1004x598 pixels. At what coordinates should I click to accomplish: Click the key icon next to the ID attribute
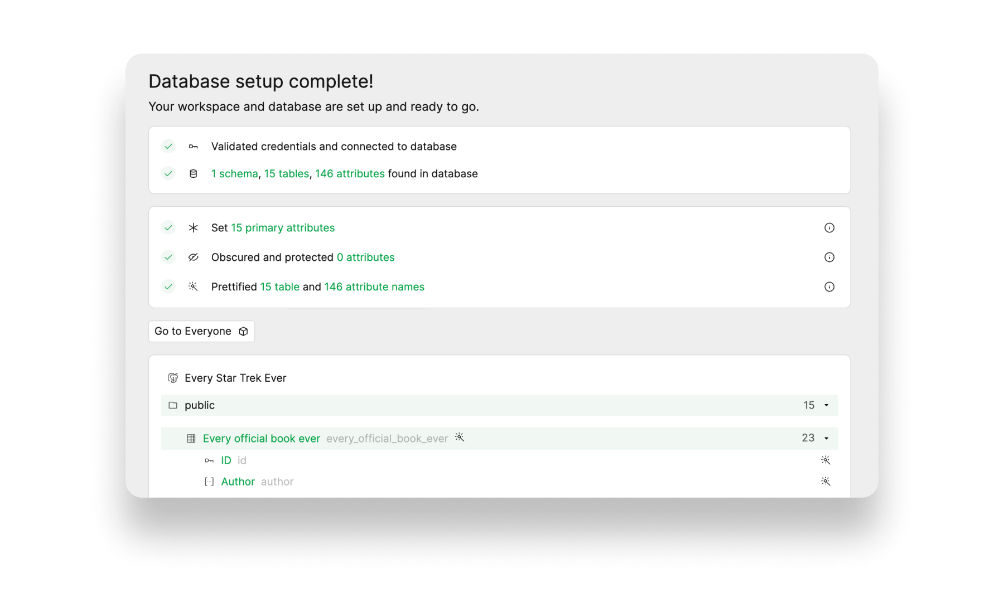coord(209,460)
